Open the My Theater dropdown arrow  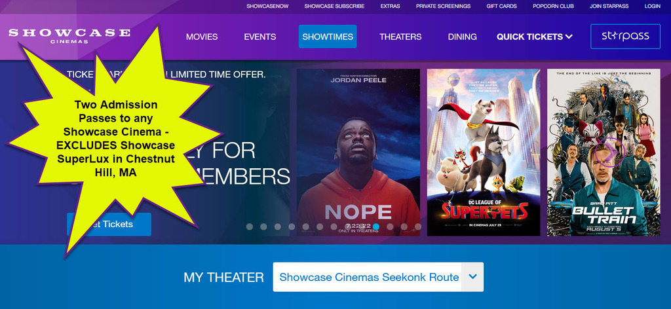click(x=473, y=277)
